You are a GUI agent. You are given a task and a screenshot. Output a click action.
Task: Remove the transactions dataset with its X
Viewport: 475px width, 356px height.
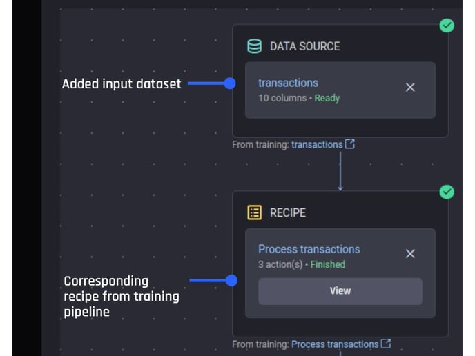point(410,88)
